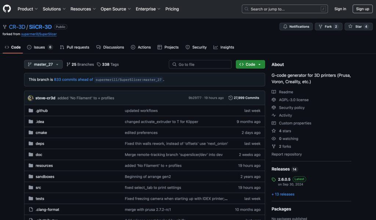Screen dimensions: 376x220
Task: Open the sandboxes folder
Action: [x=45, y=176]
